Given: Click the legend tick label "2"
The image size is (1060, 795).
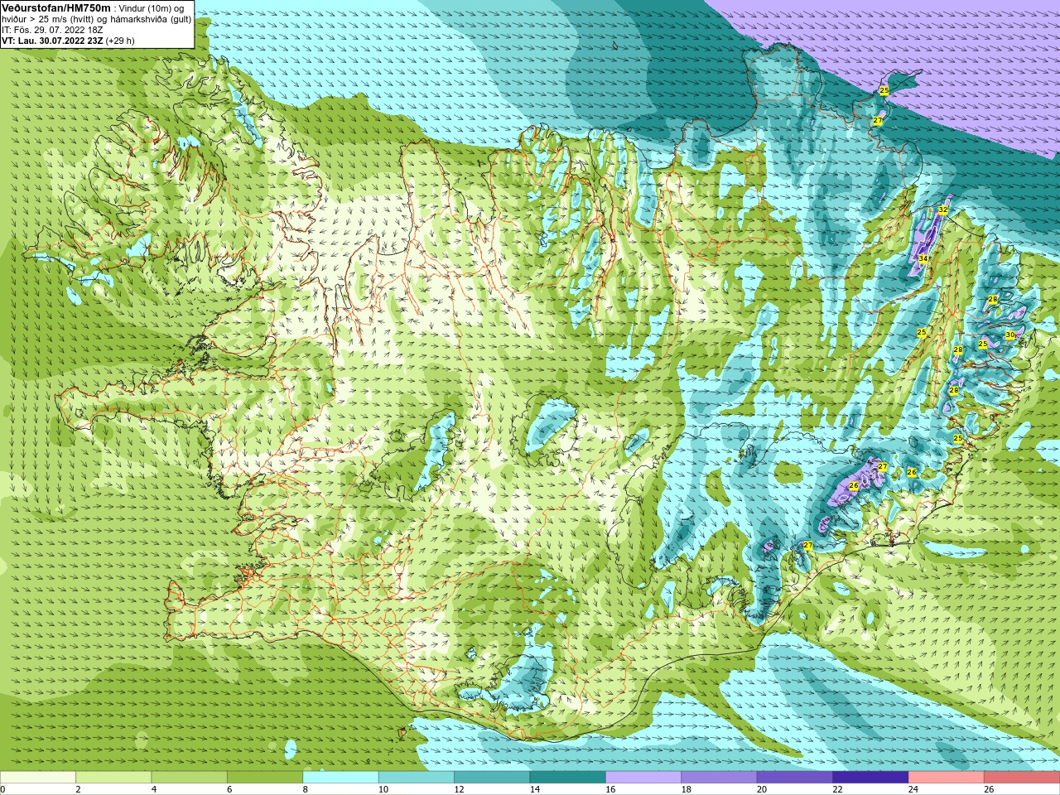Looking at the screenshot, I should tap(78, 789).
